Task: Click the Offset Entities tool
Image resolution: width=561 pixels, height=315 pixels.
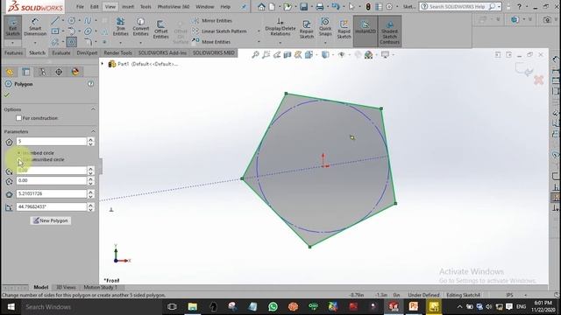Action: [160, 29]
